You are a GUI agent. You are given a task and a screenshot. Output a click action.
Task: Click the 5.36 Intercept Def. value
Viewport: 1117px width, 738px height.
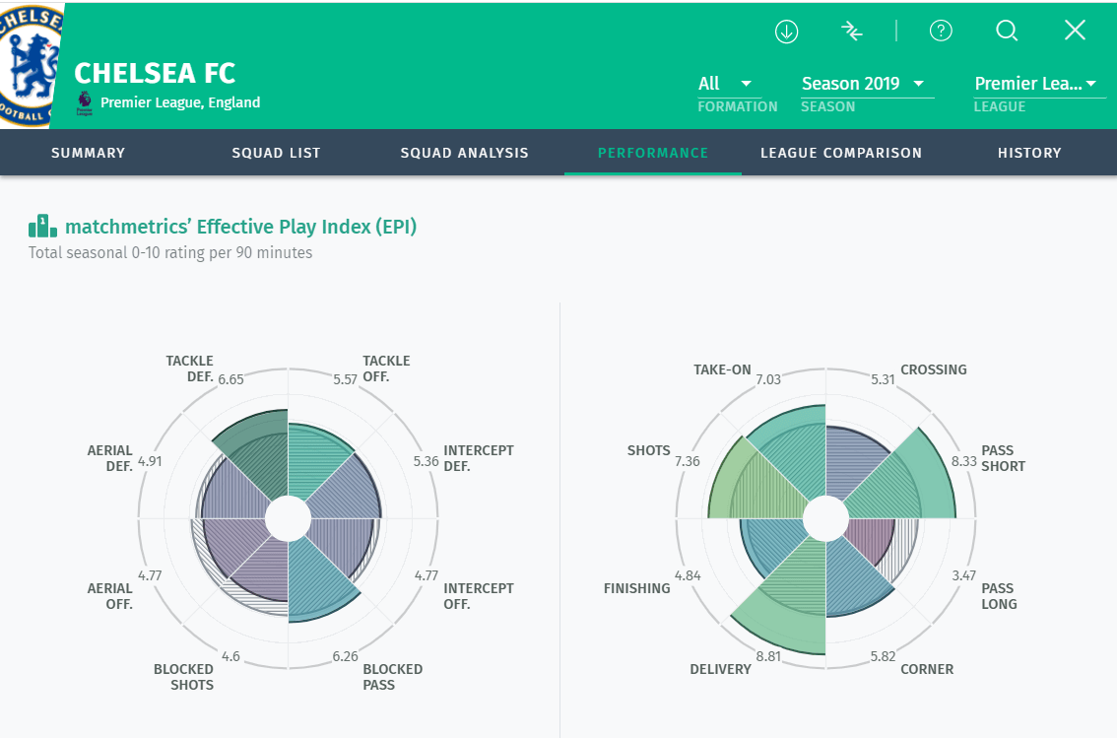(x=426, y=461)
